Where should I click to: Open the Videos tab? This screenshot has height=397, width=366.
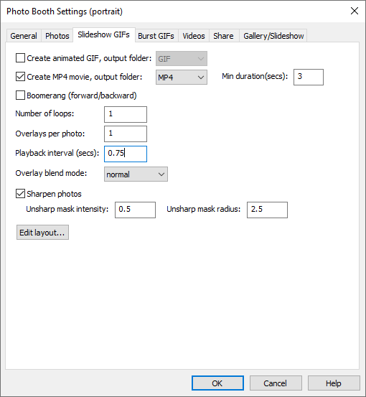tap(194, 36)
